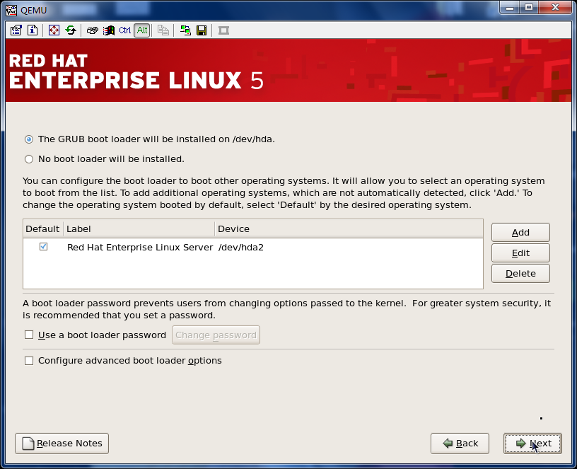Toggle Default checkbox for Red Hat entry
The image size is (577, 469).
(x=43, y=247)
